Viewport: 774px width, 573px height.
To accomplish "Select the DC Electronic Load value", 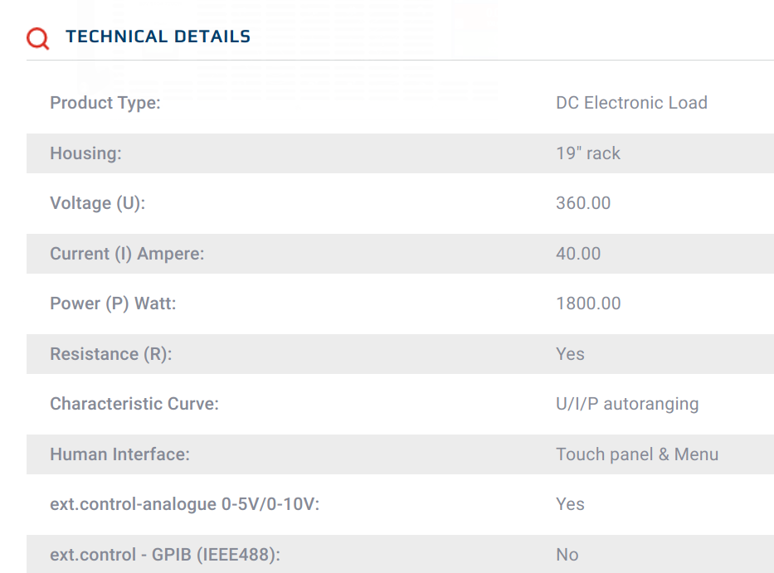I will (631, 103).
